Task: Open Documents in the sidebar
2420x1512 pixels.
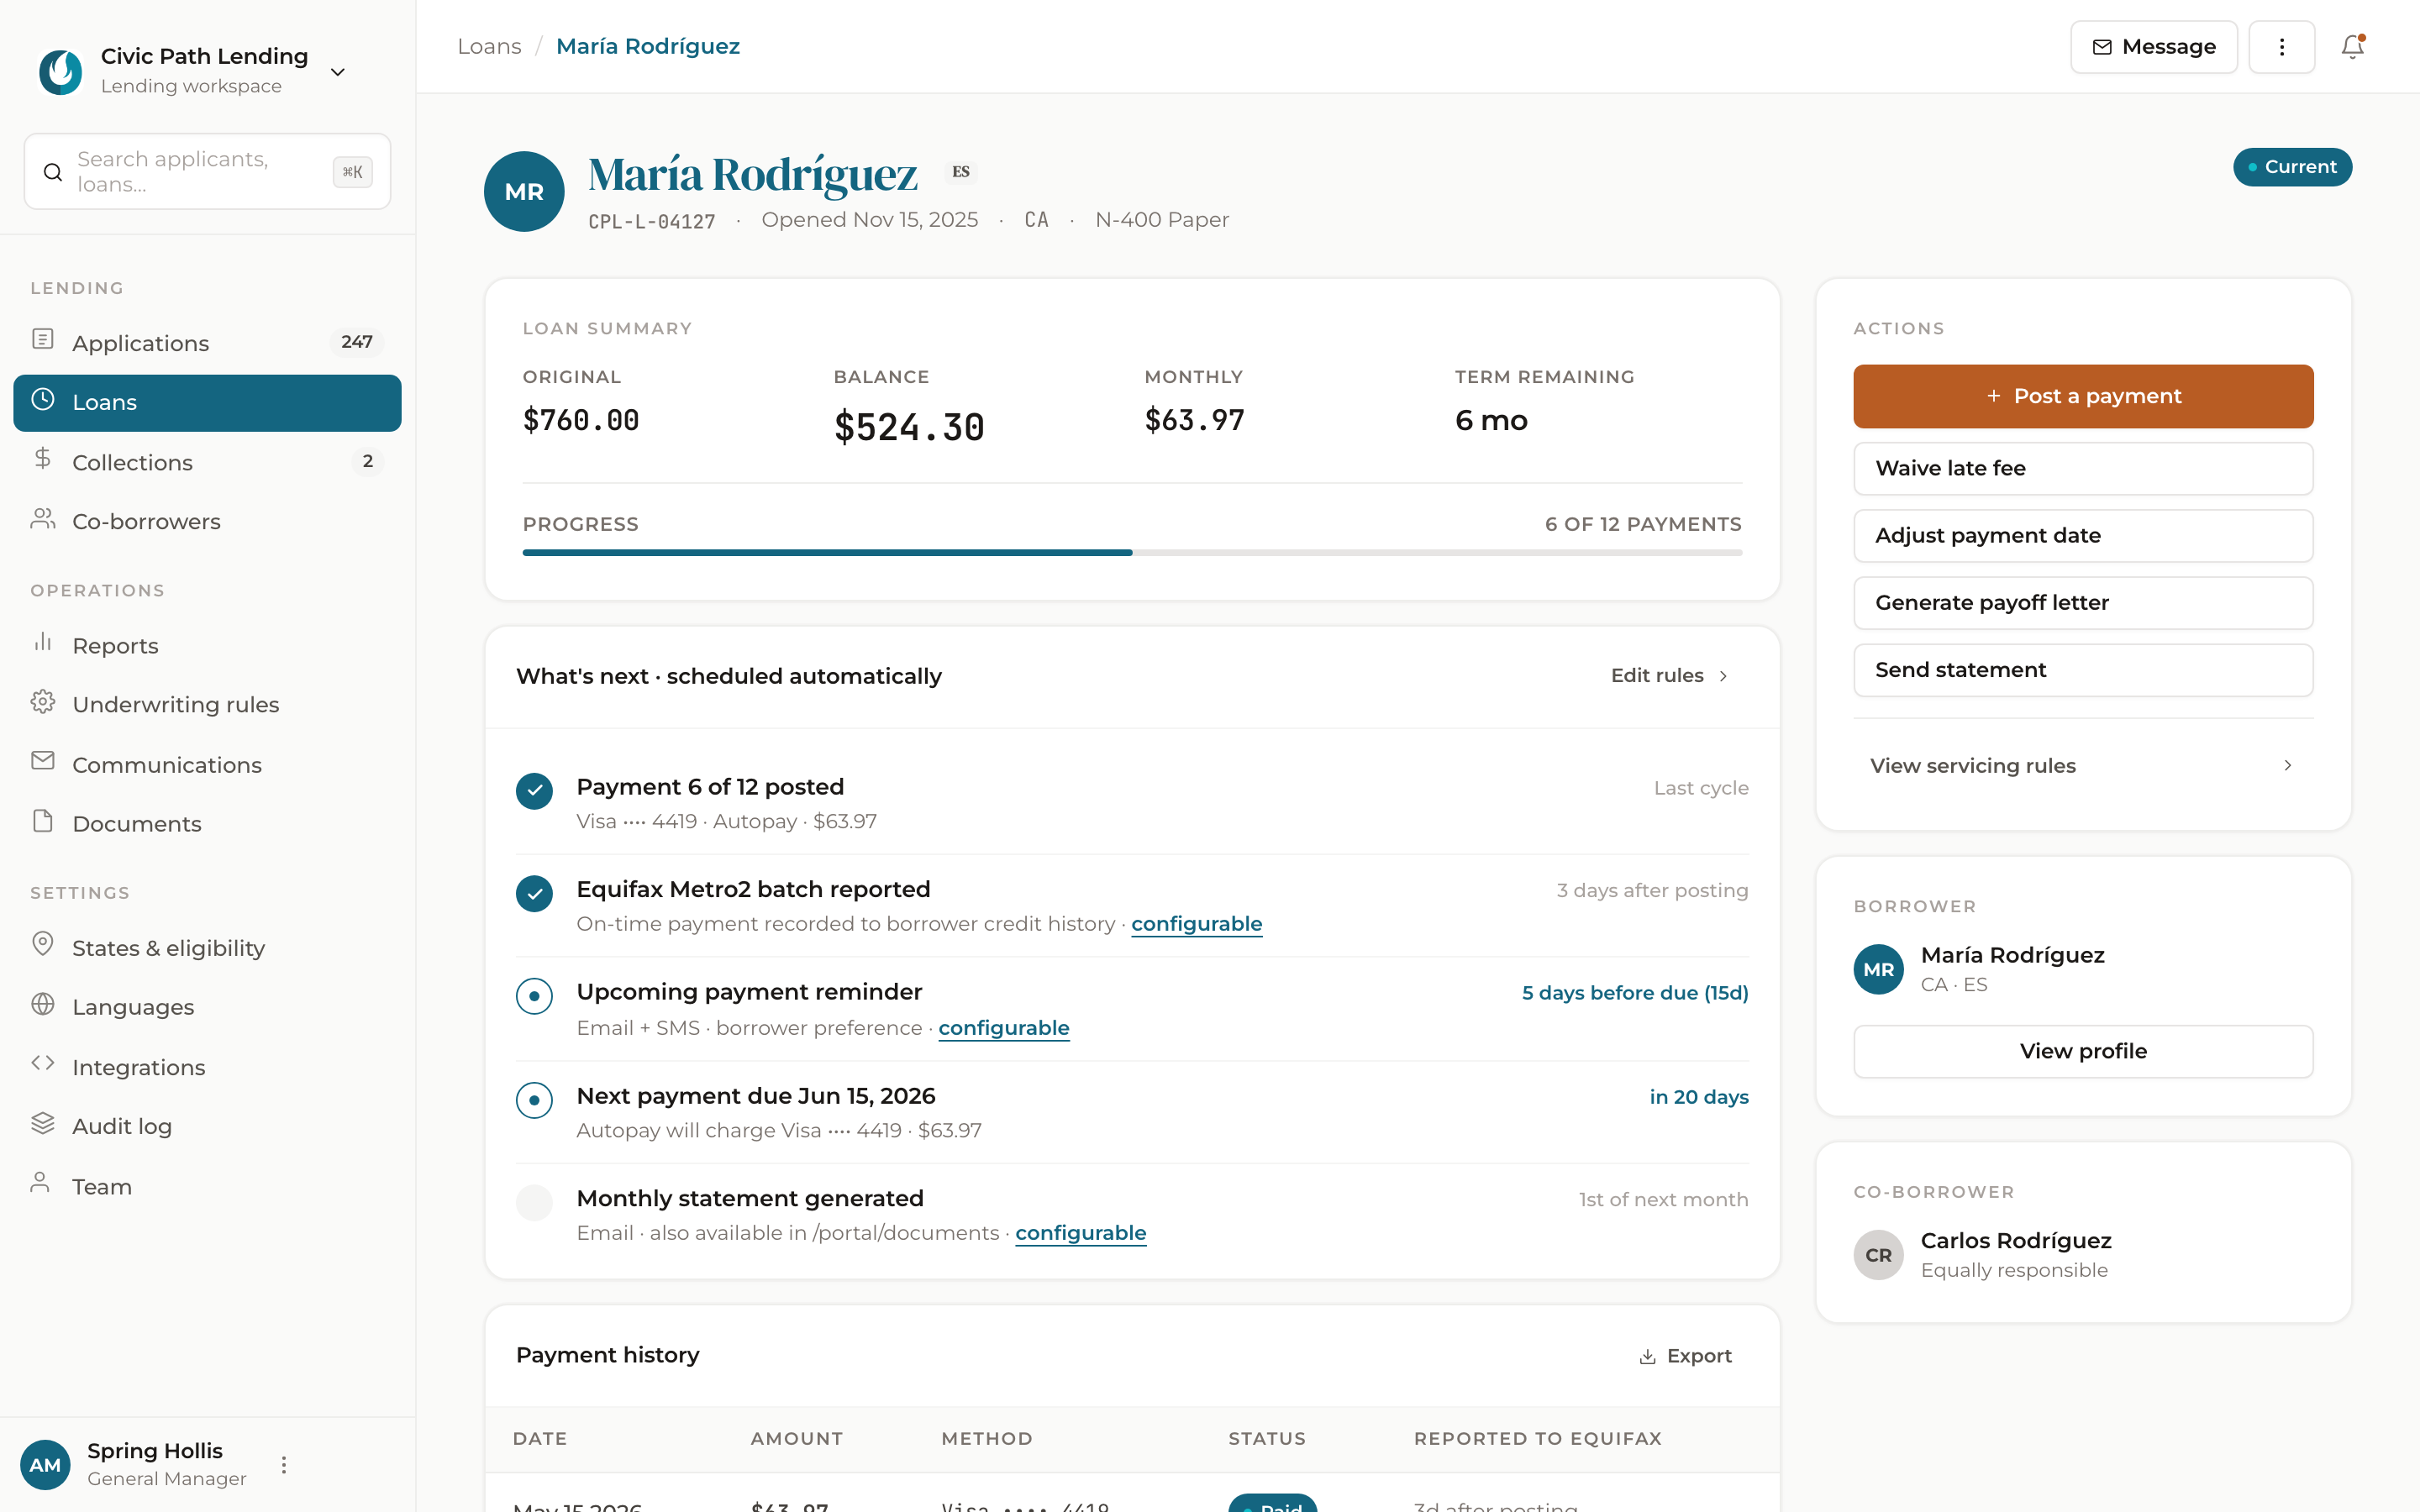Action: pyautogui.click(x=207, y=823)
